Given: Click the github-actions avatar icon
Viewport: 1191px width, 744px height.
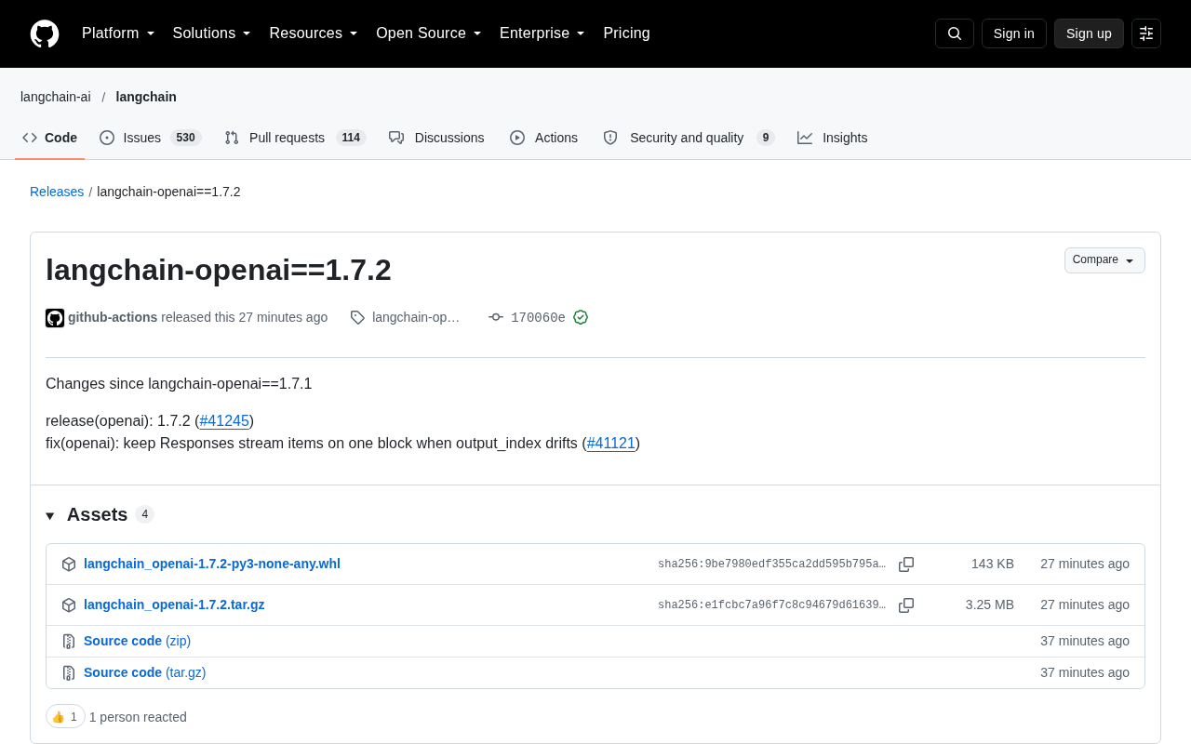Looking at the screenshot, I should click(x=55, y=318).
